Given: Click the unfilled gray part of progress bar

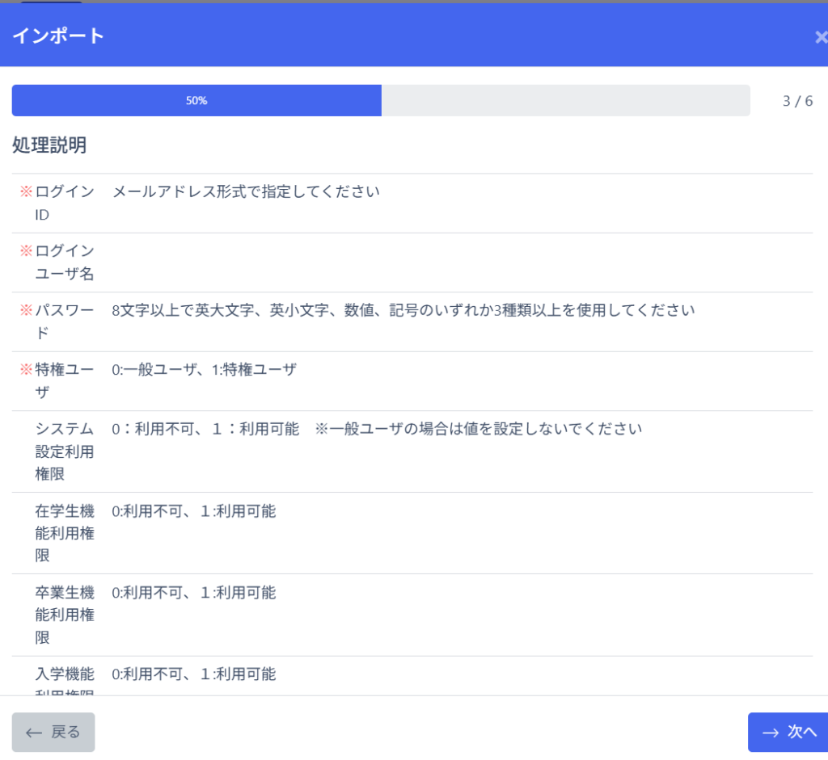Looking at the screenshot, I should coord(565,101).
